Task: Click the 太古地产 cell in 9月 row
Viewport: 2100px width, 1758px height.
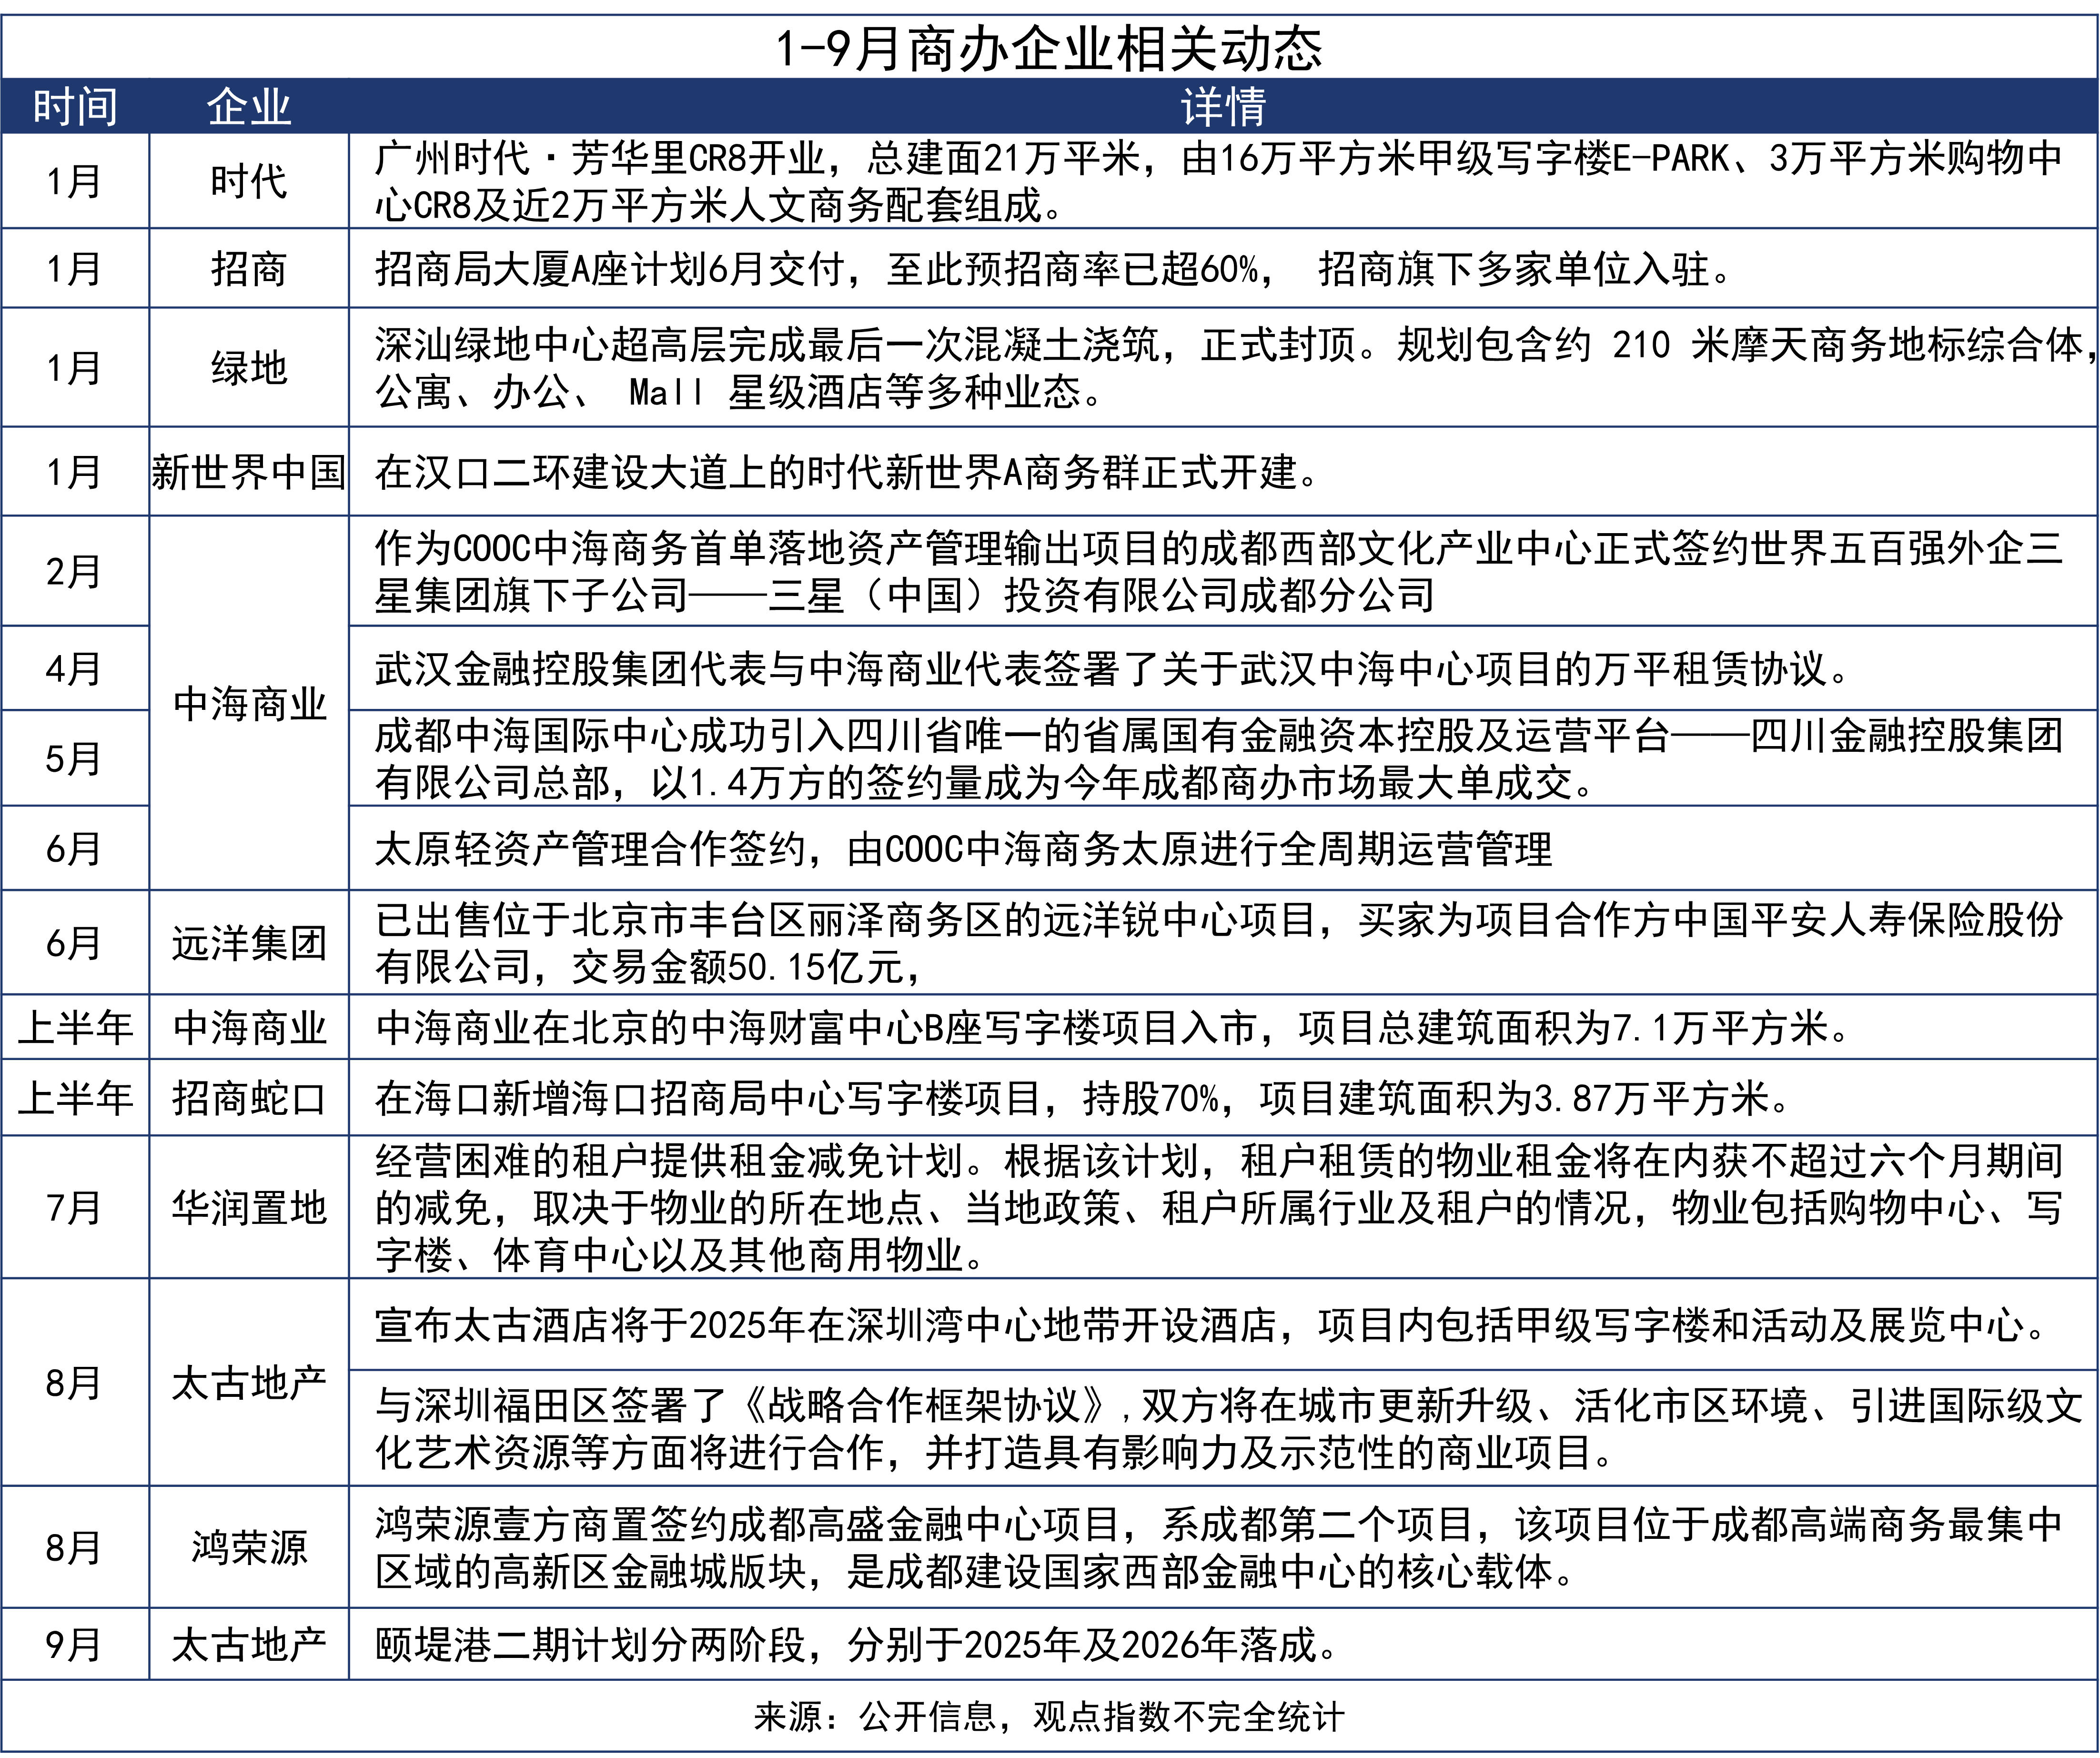Action: click(x=249, y=1644)
